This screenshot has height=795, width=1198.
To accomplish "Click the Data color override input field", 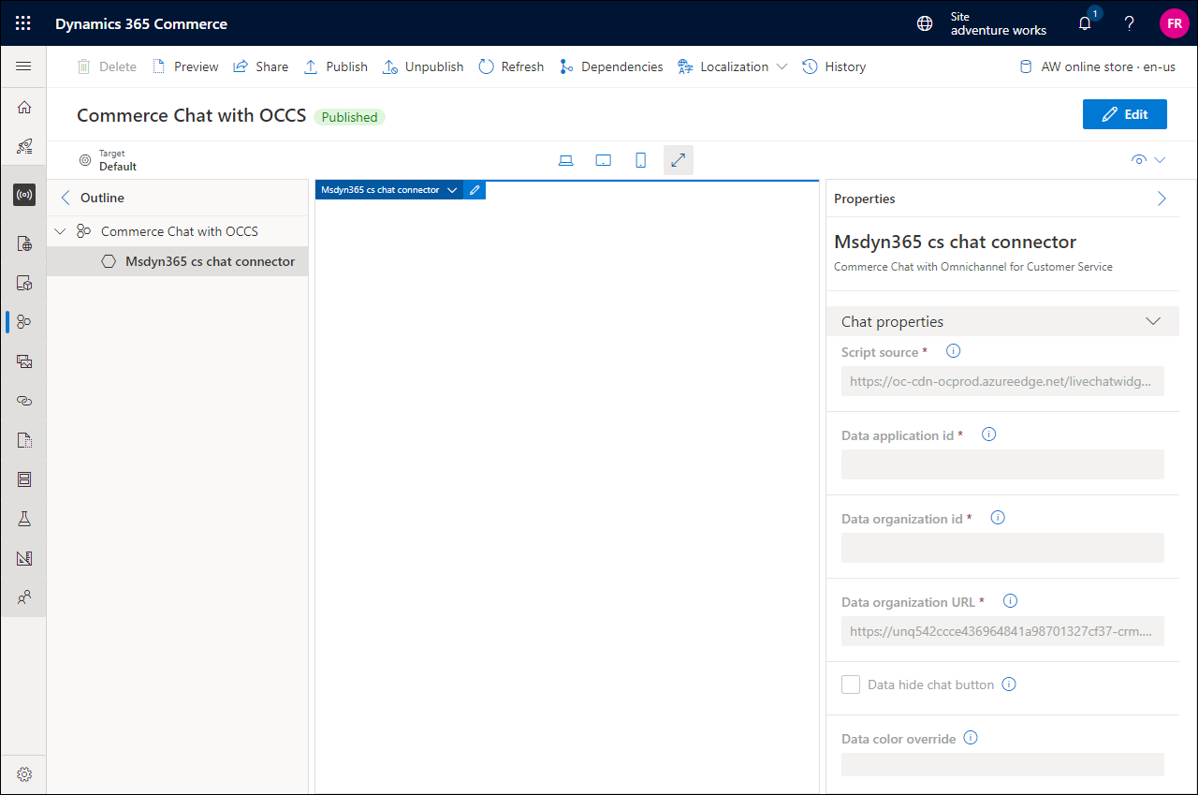I will click(1002, 764).
